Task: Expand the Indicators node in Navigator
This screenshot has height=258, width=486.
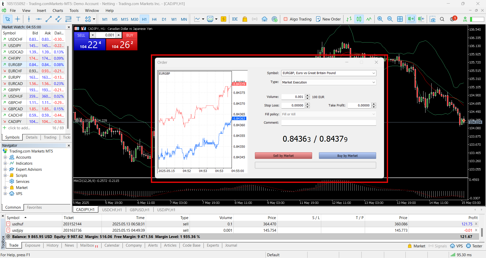Action: tap(5, 163)
